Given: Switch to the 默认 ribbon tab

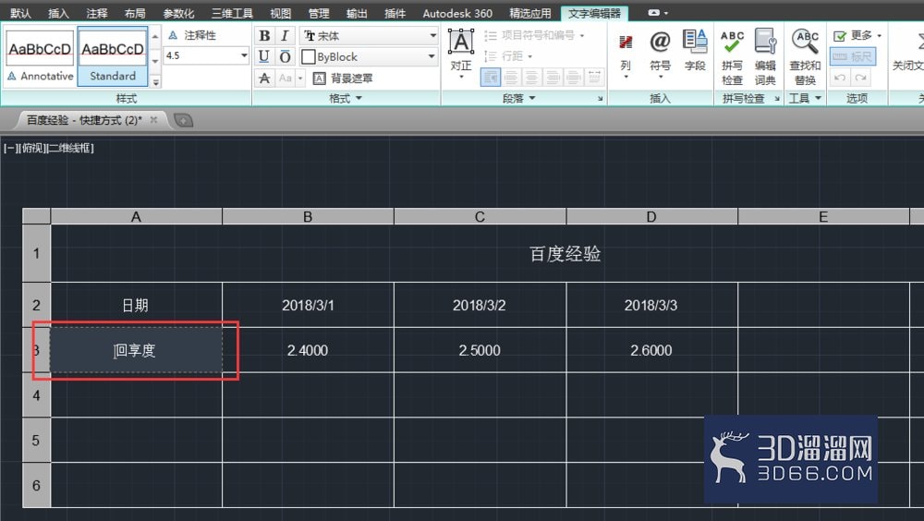Looking at the screenshot, I should coord(20,13).
